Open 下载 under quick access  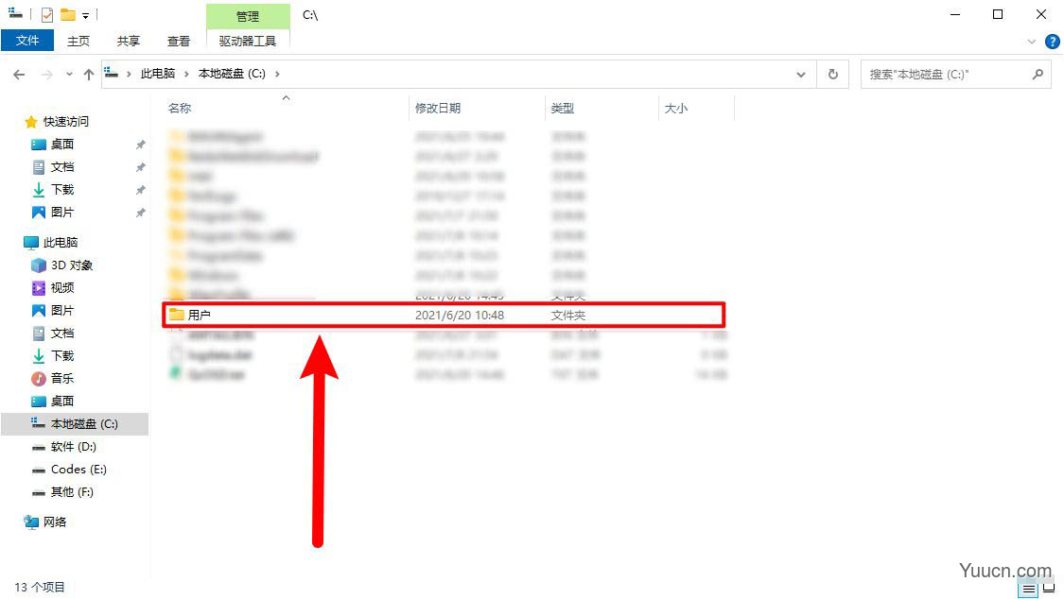click(x=62, y=190)
